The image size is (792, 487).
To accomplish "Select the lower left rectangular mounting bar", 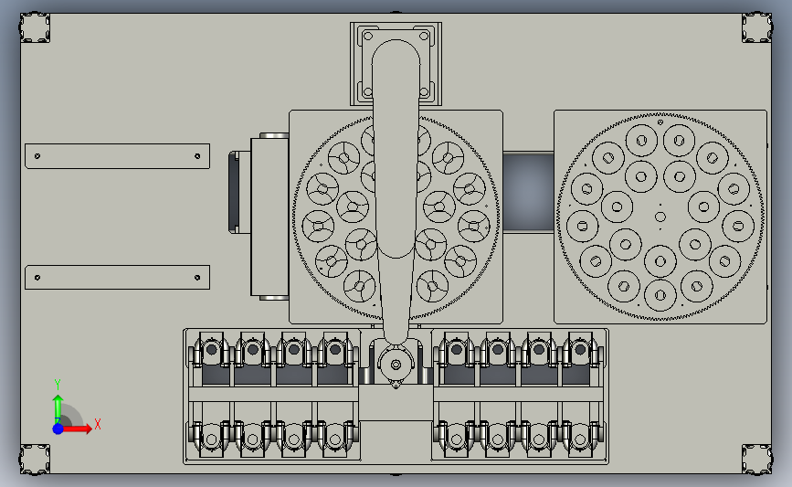I will pyautogui.click(x=117, y=278).
